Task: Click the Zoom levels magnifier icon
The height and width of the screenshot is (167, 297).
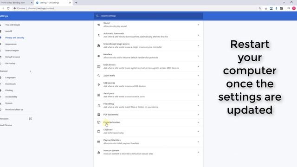Action: (x=99, y=76)
